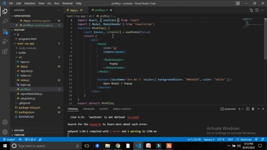Screen dimensions: 267x150
Task: Click the src breadcrumb segment
Action: 90,16
